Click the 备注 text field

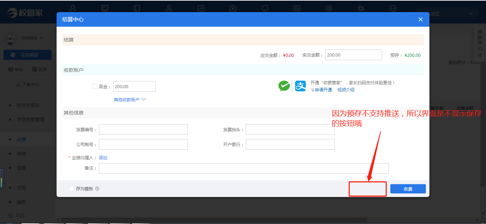(x=243, y=169)
